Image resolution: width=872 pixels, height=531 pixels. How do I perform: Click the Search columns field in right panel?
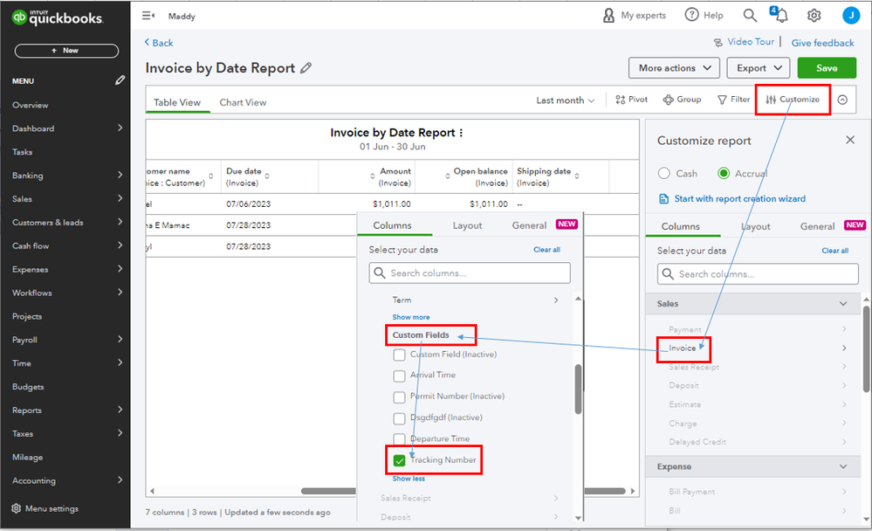coord(758,274)
